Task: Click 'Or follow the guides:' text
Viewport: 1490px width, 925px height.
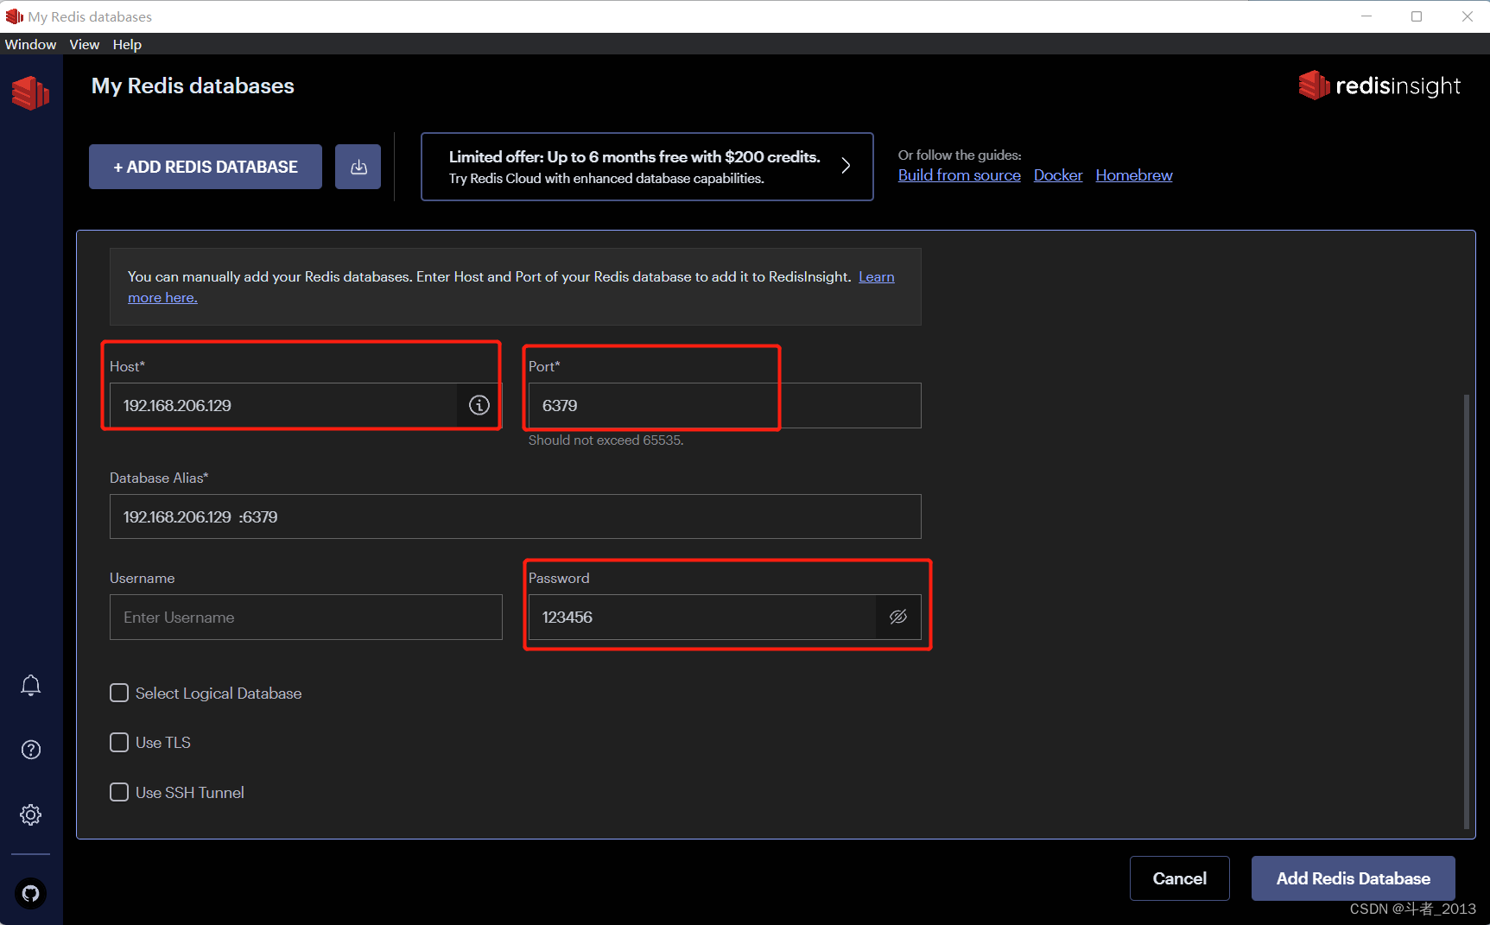Action: [x=960, y=155]
